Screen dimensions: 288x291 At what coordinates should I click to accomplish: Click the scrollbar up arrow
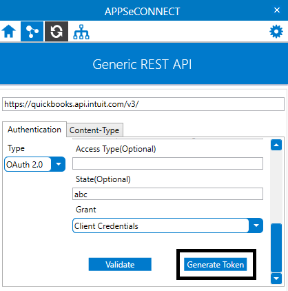[x=276, y=145]
